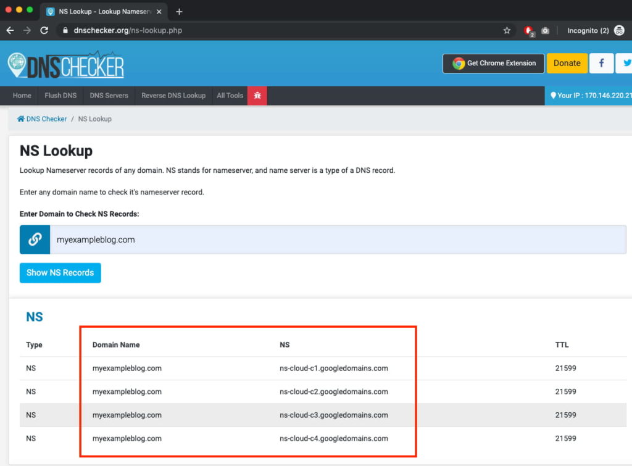Click the Show NS Records button

point(60,273)
